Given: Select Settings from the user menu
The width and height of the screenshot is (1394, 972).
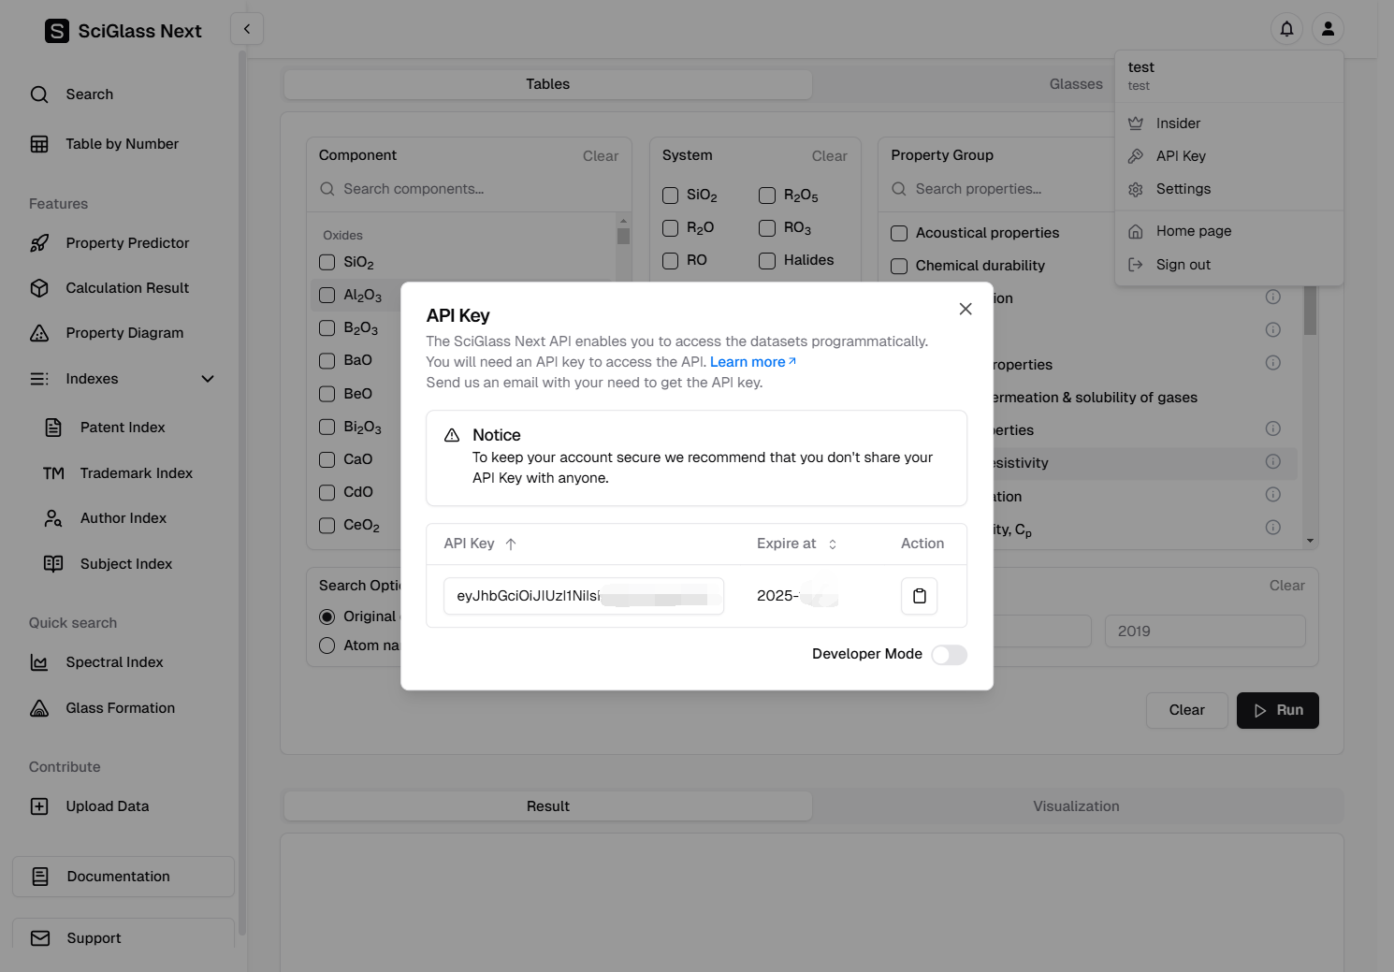Looking at the screenshot, I should tap(1183, 189).
